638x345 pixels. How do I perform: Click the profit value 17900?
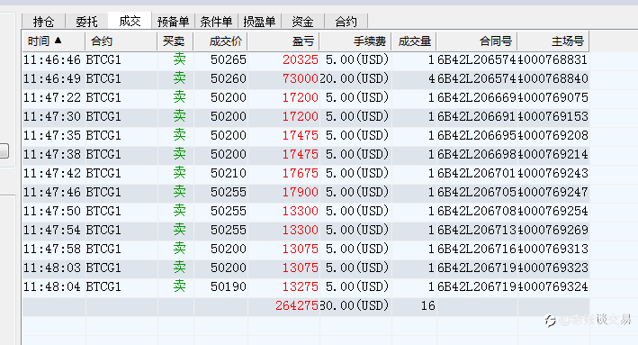301,192
